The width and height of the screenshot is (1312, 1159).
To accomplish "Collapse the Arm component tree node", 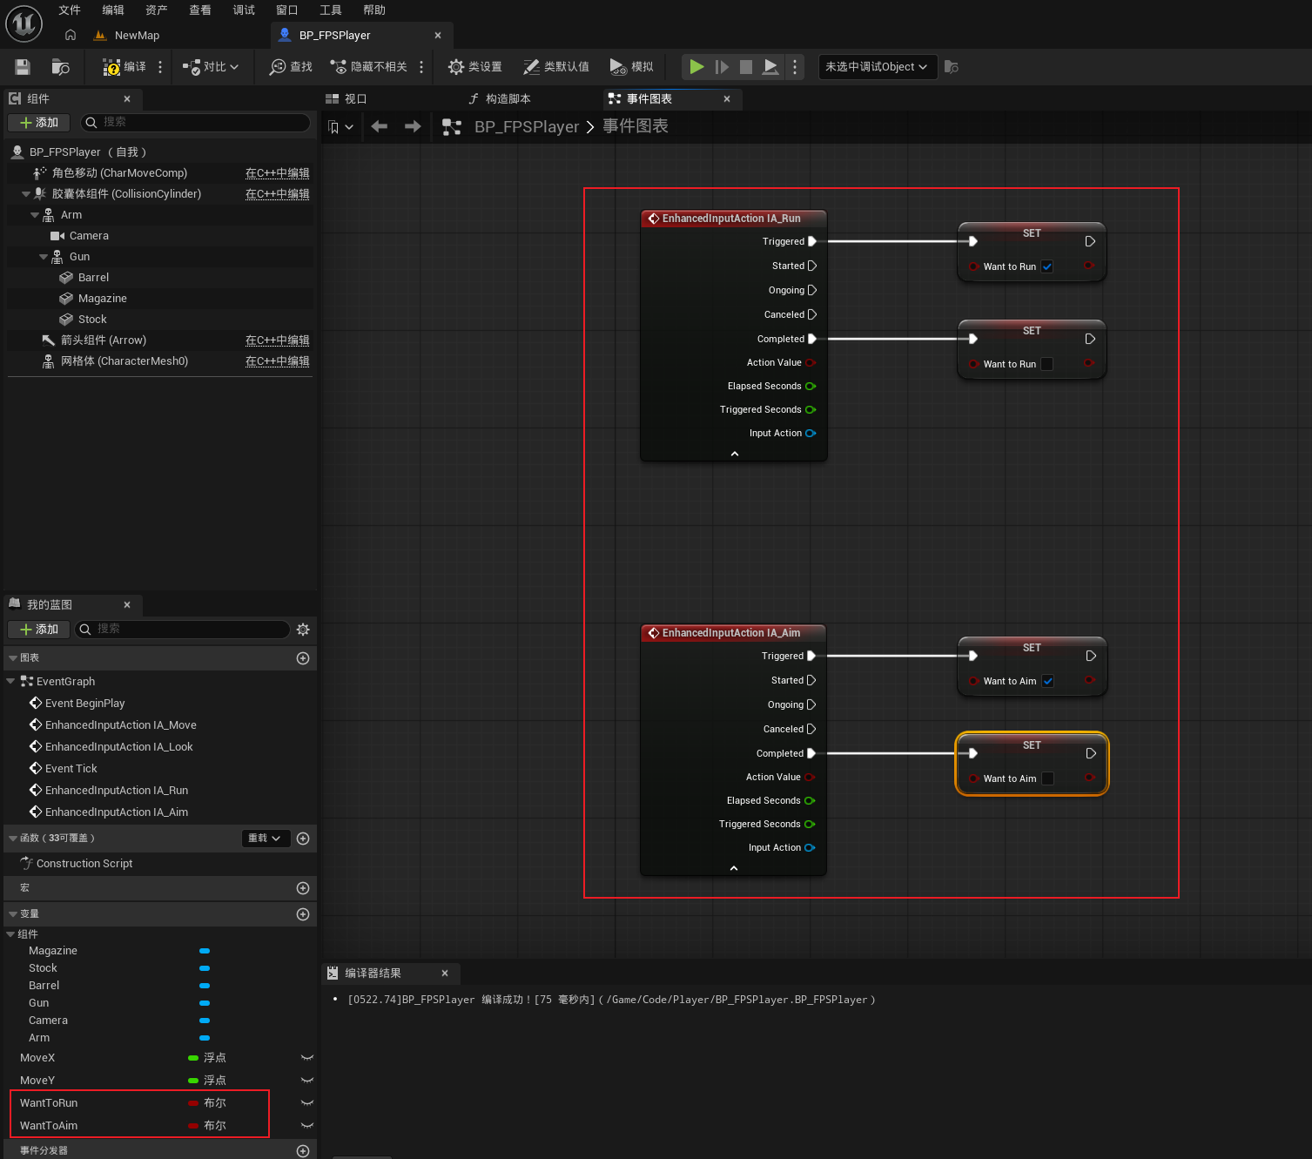I will (35, 215).
